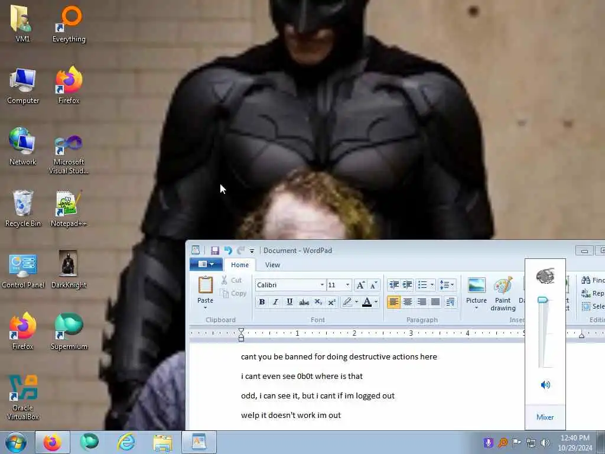Screen dimensions: 605x454
Task: Click the Find button in Editing group
Action: pyautogui.click(x=593, y=280)
